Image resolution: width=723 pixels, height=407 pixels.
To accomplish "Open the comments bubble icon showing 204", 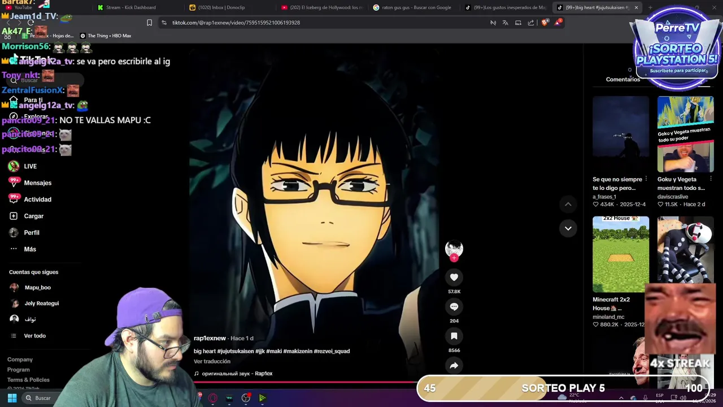I will [454, 306].
